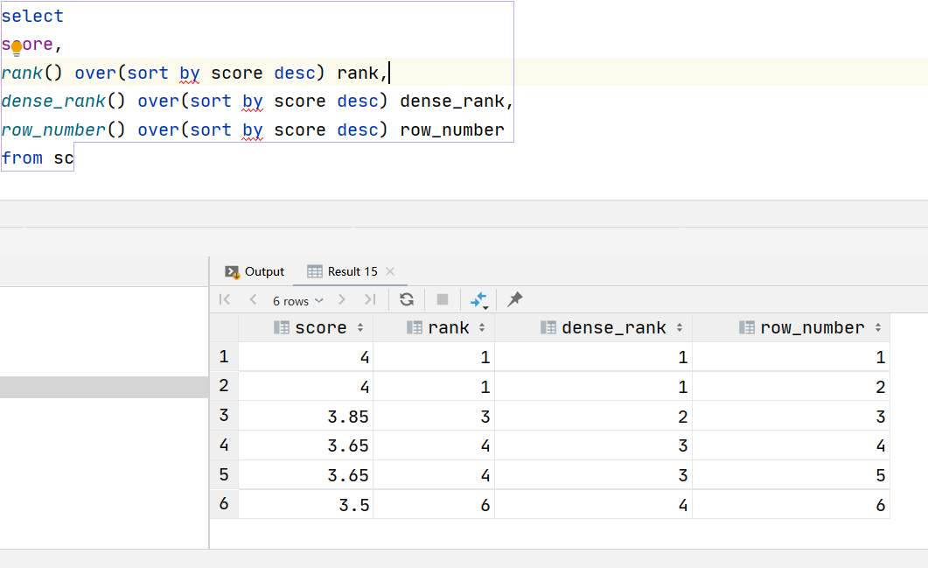Screen dimensions: 928x568
Task: Select the dense_rank column header
Action: (x=594, y=327)
